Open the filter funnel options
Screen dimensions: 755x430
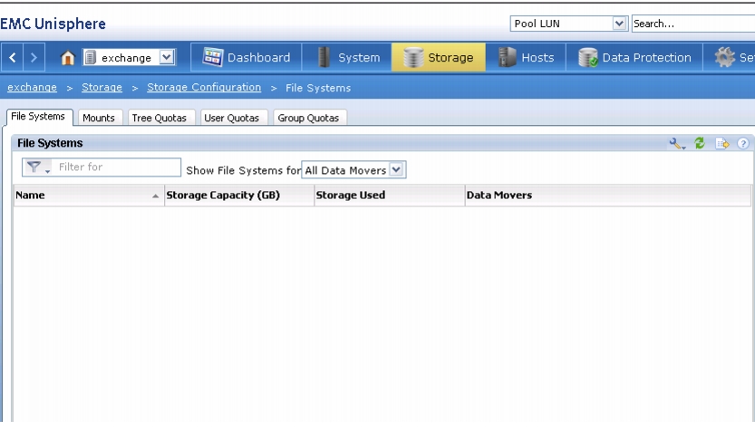(x=37, y=167)
